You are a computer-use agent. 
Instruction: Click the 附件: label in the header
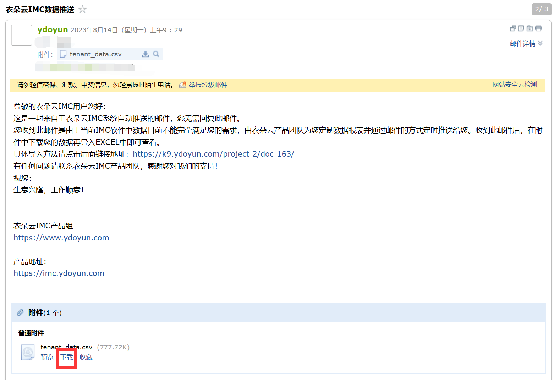[45, 55]
